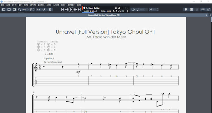Open the metronome options dots menu
This screenshot has height=113, width=212.
[122, 8]
